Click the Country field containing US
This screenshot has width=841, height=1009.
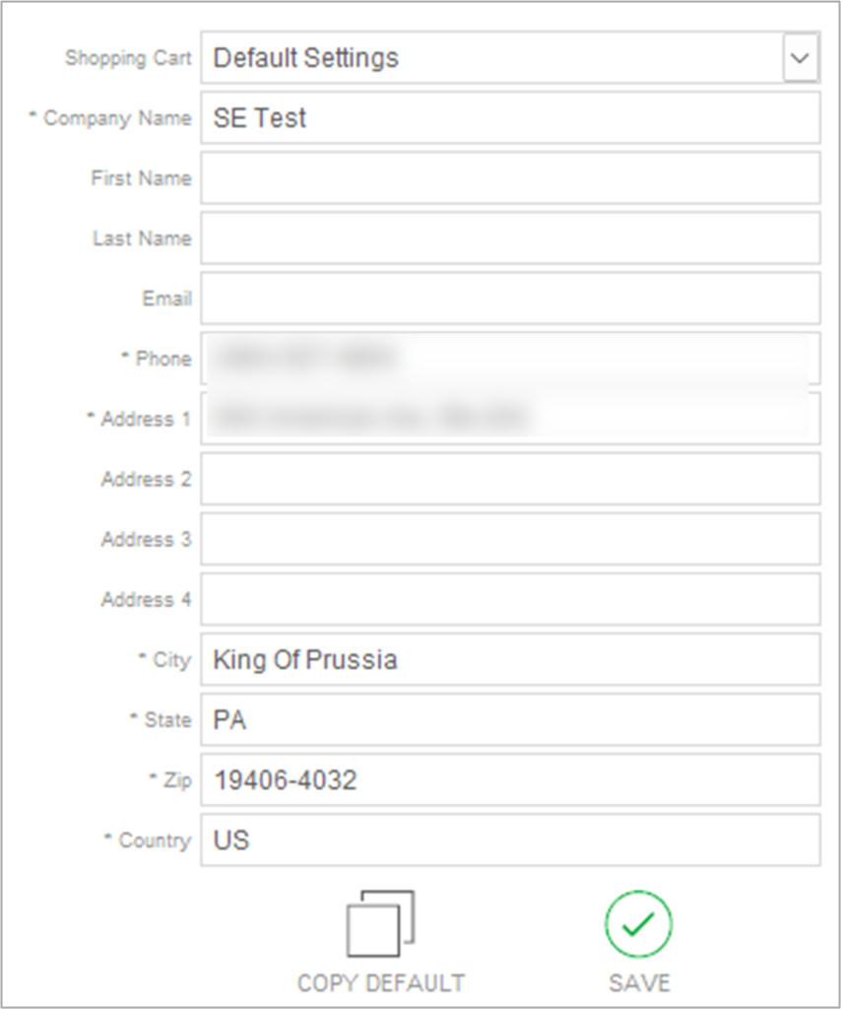509,839
